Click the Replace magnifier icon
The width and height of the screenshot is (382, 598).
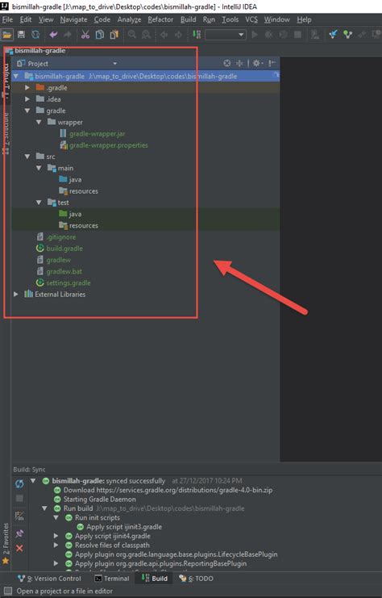(146, 35)
